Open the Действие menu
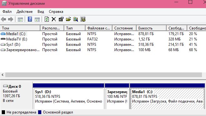206x116 pixels. pos(24,12)
